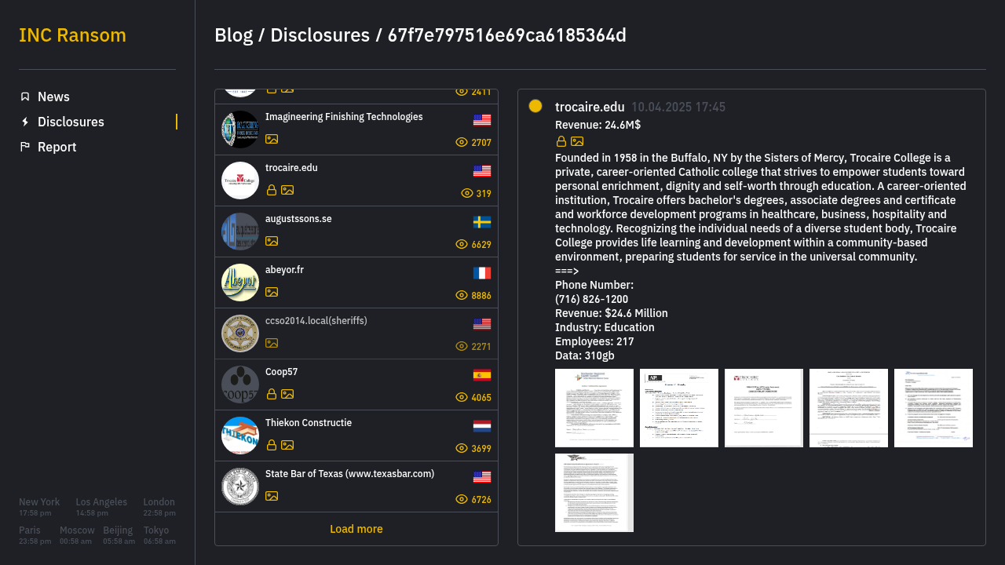
Task: Click the image icon on abeyor.fr row
Action: (272, 292)
